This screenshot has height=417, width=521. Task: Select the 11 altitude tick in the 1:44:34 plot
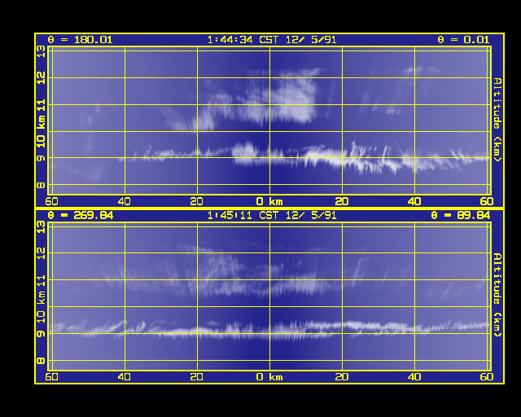coord(41,107)
